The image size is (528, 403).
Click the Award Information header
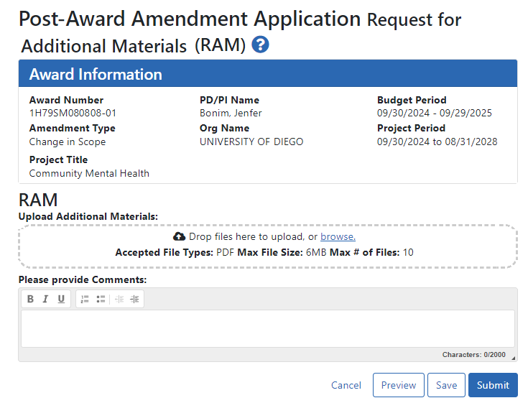[268, 74]
